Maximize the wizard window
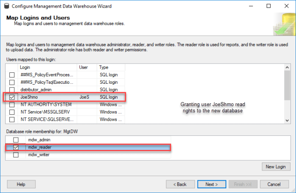This screenshot has width=296, height=193. point(269,6)
